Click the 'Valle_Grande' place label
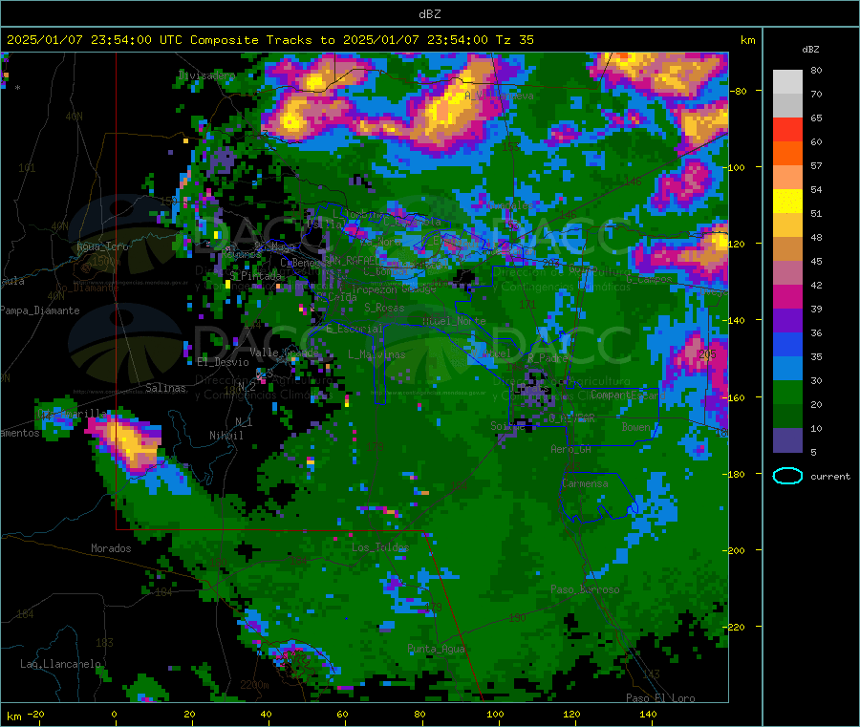The height and width of the screenshot is (727, 860). (284, 353)
